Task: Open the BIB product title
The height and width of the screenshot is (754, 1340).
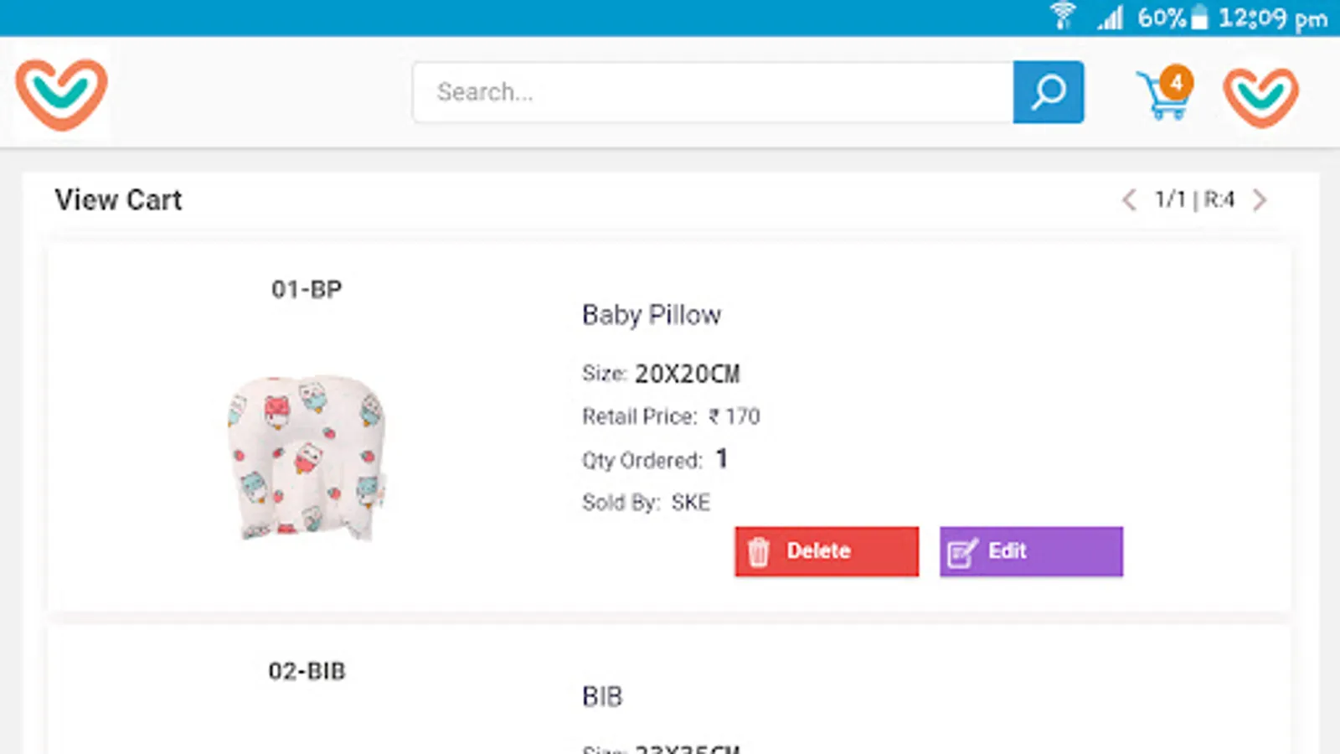Action: [602, 697]
